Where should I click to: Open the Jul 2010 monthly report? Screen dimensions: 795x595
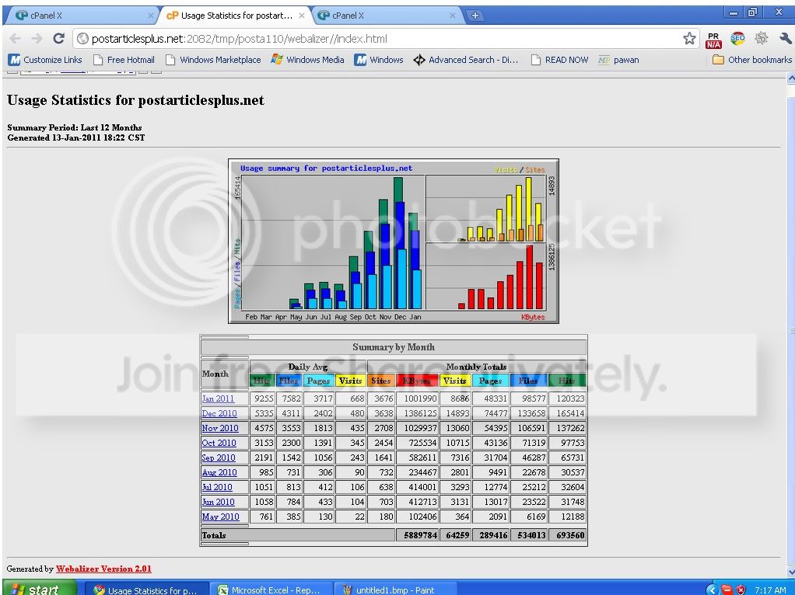tap(217, 486)
